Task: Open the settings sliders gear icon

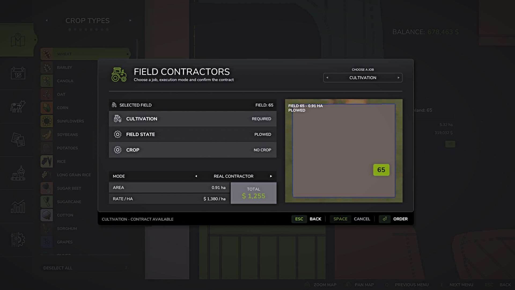Action: pyautogui.click(x=18, y=240)
